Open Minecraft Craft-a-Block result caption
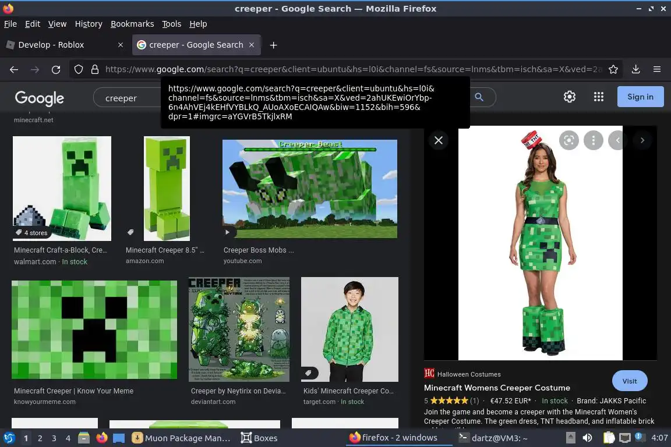The width and height of the screenshot is (671, 447). point(61,250)
